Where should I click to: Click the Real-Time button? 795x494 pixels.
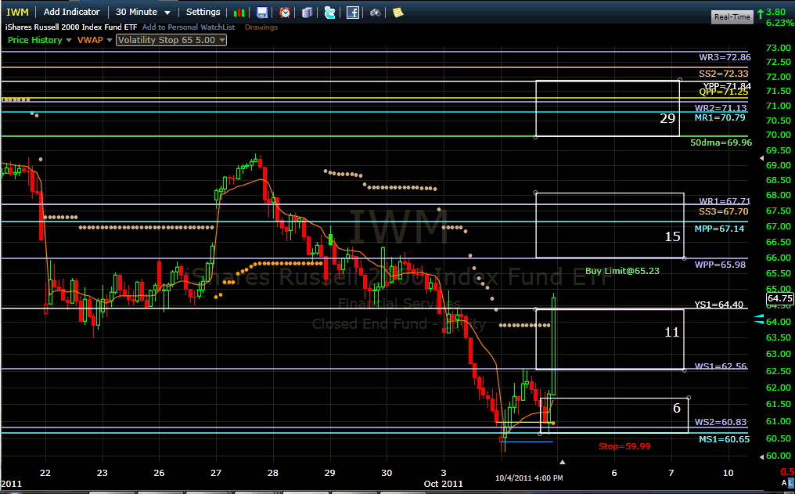tap(732, 16)
